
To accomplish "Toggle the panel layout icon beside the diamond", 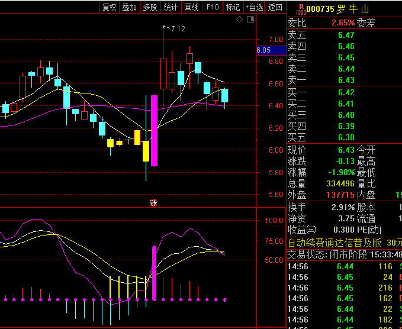I will tap(249, 20).
